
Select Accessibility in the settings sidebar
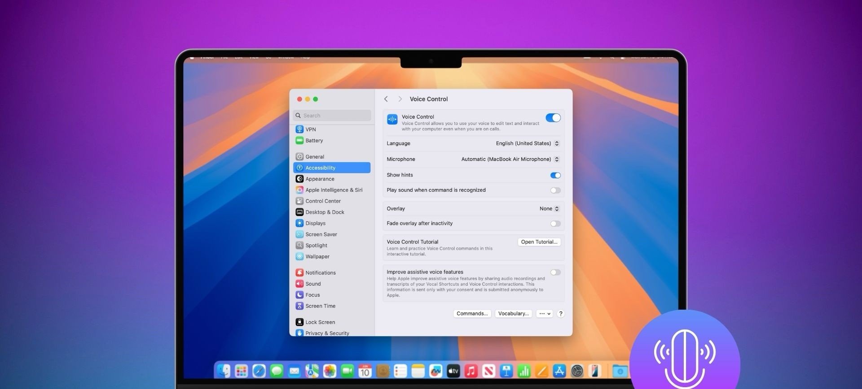pos(332,168)
